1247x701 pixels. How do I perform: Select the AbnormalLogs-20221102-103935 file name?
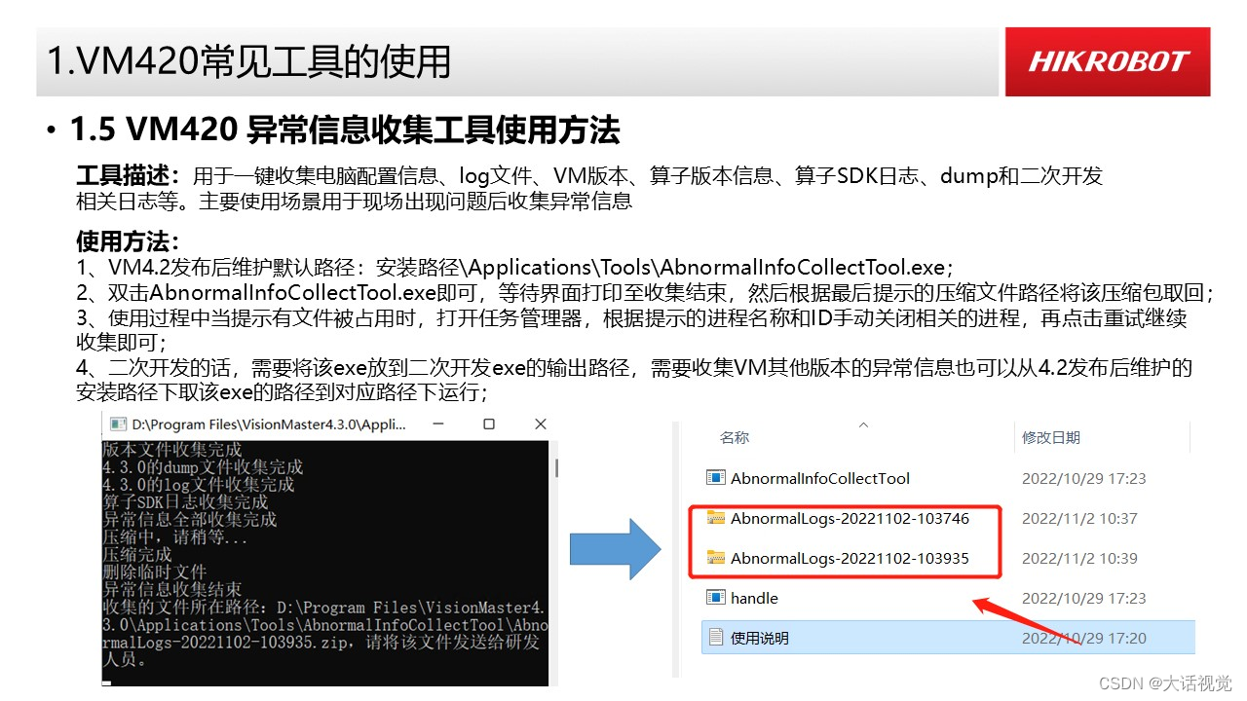(x=850, y=558)
